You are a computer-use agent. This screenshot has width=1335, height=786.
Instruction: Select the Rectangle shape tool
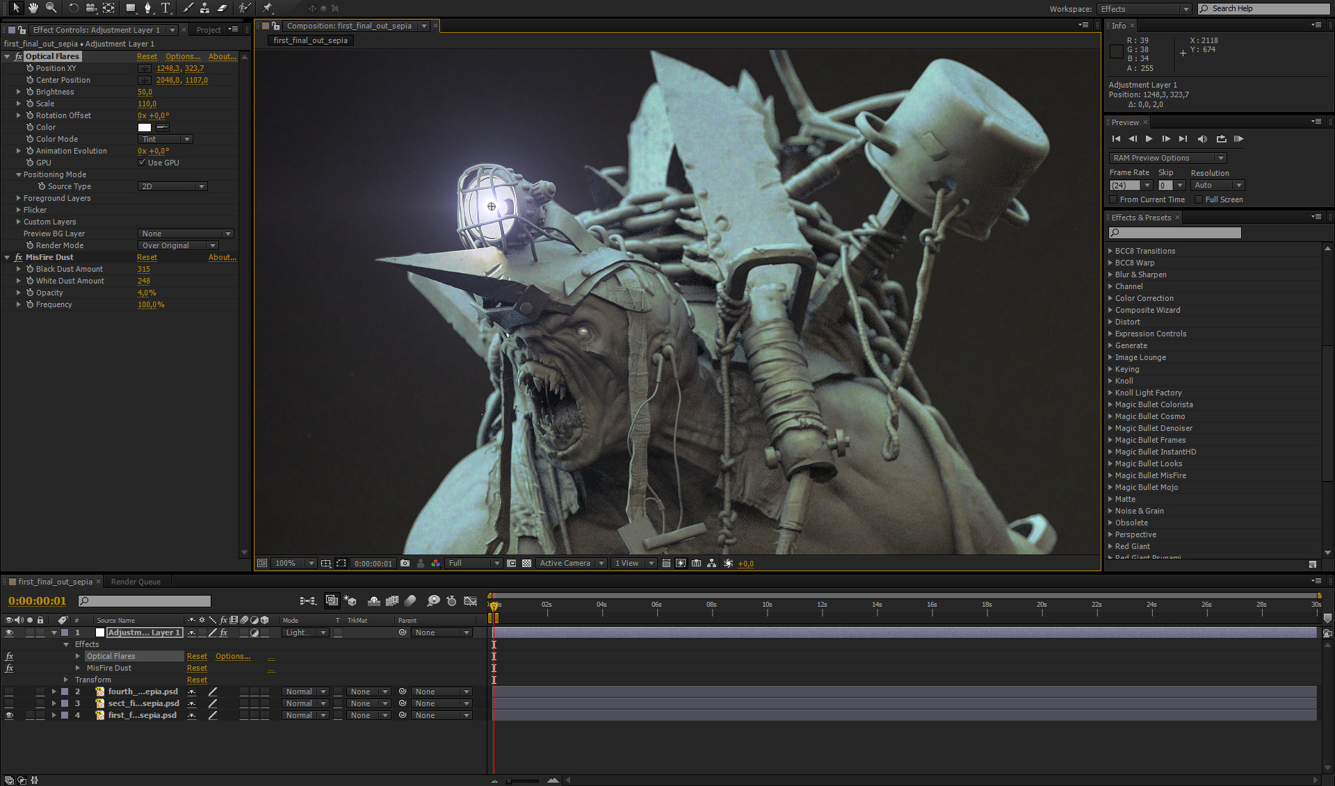click(x=131, y=8)
